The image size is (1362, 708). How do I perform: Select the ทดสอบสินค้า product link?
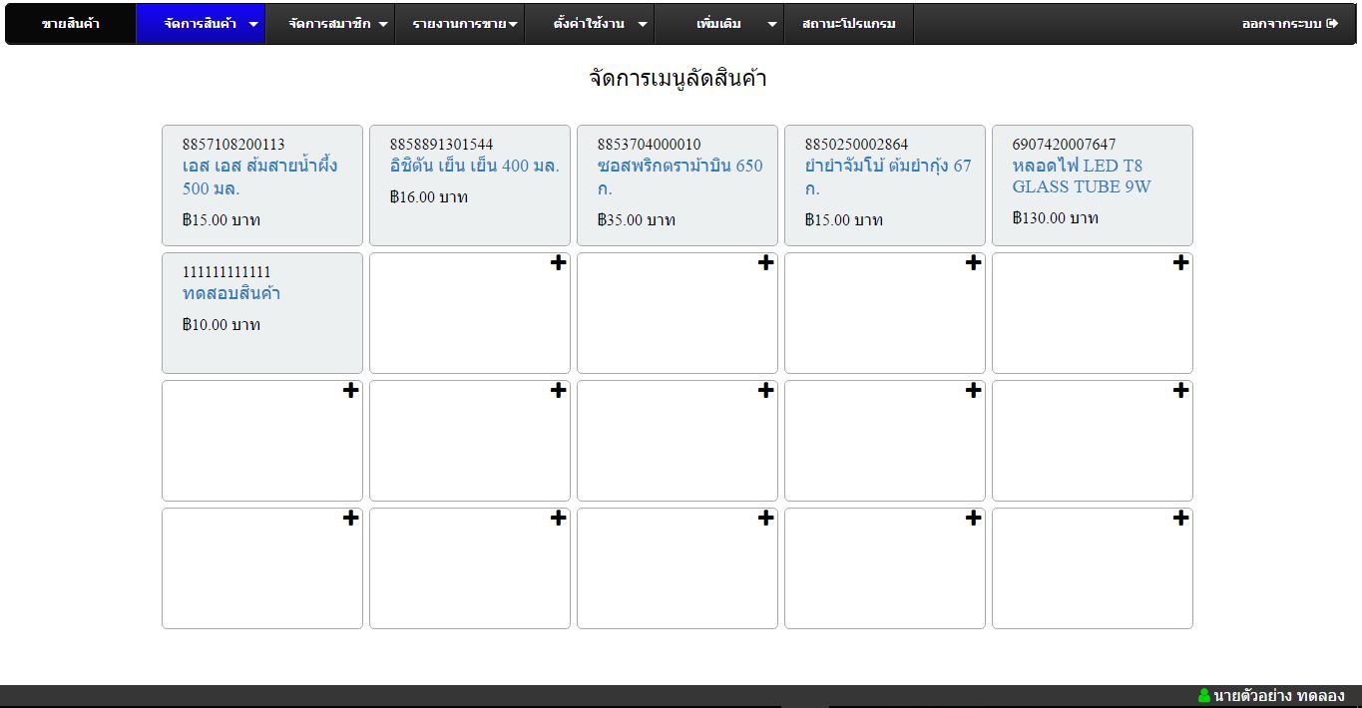pos(231,293)
